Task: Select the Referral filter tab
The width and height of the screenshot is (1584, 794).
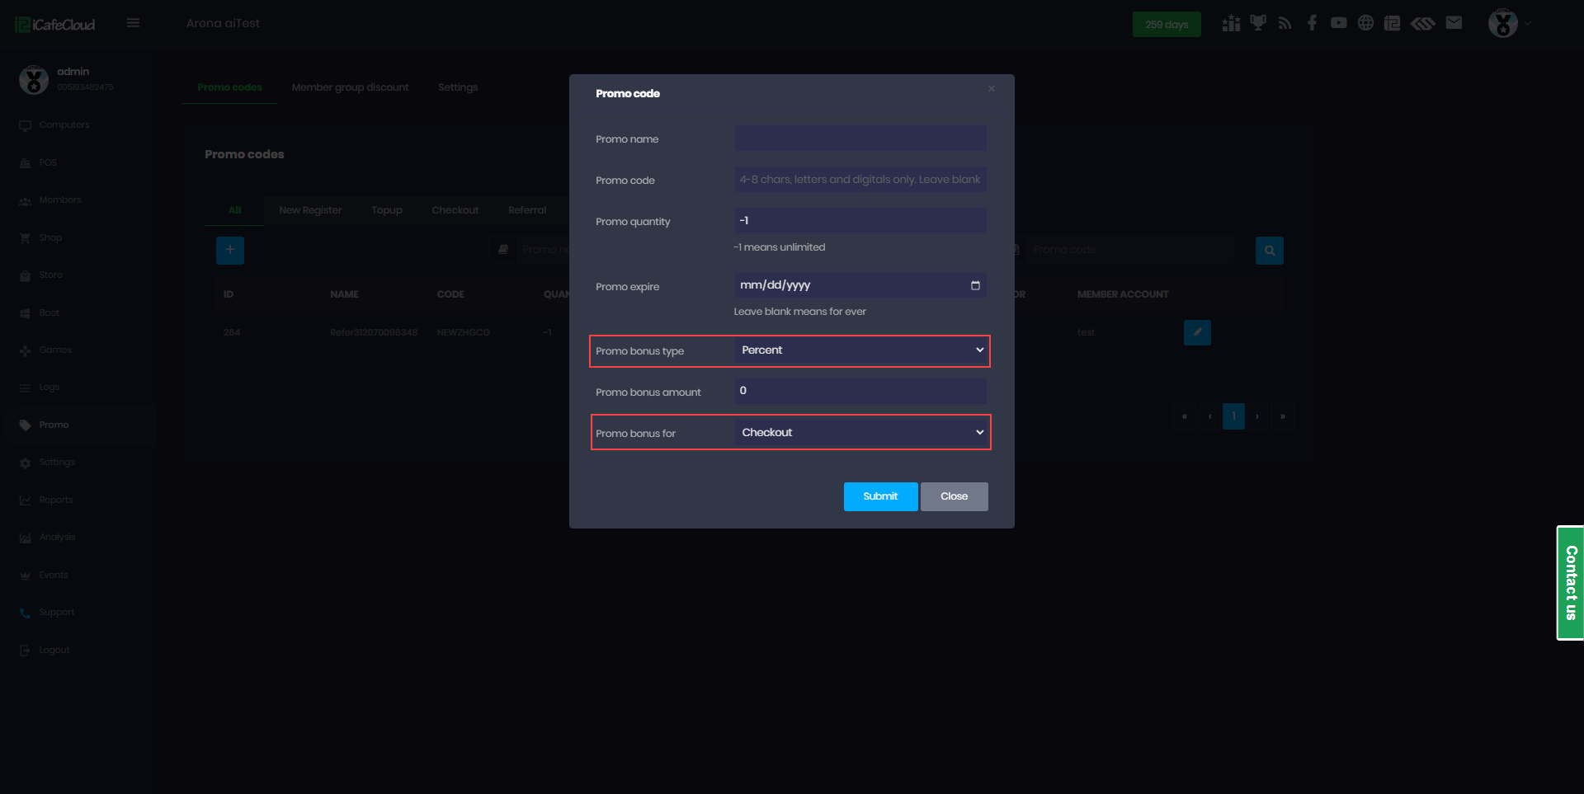Action: 527,210
